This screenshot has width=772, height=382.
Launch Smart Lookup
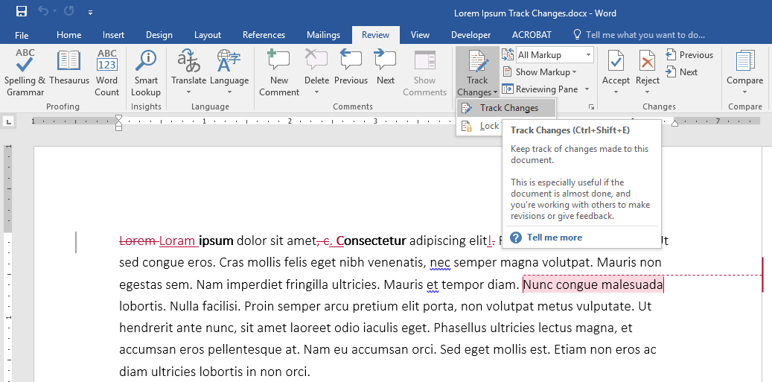click(x=146, y=73)
